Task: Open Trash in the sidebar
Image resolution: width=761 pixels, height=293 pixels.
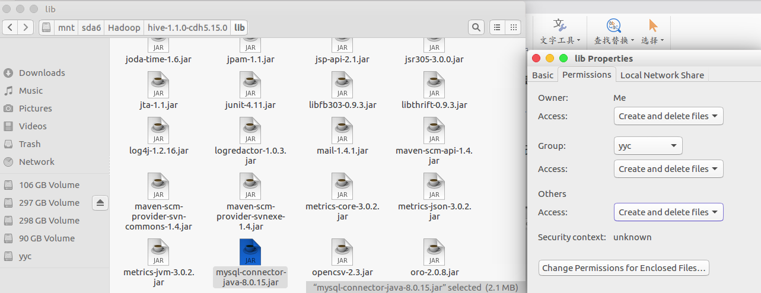Action: (x=30, y=144)
